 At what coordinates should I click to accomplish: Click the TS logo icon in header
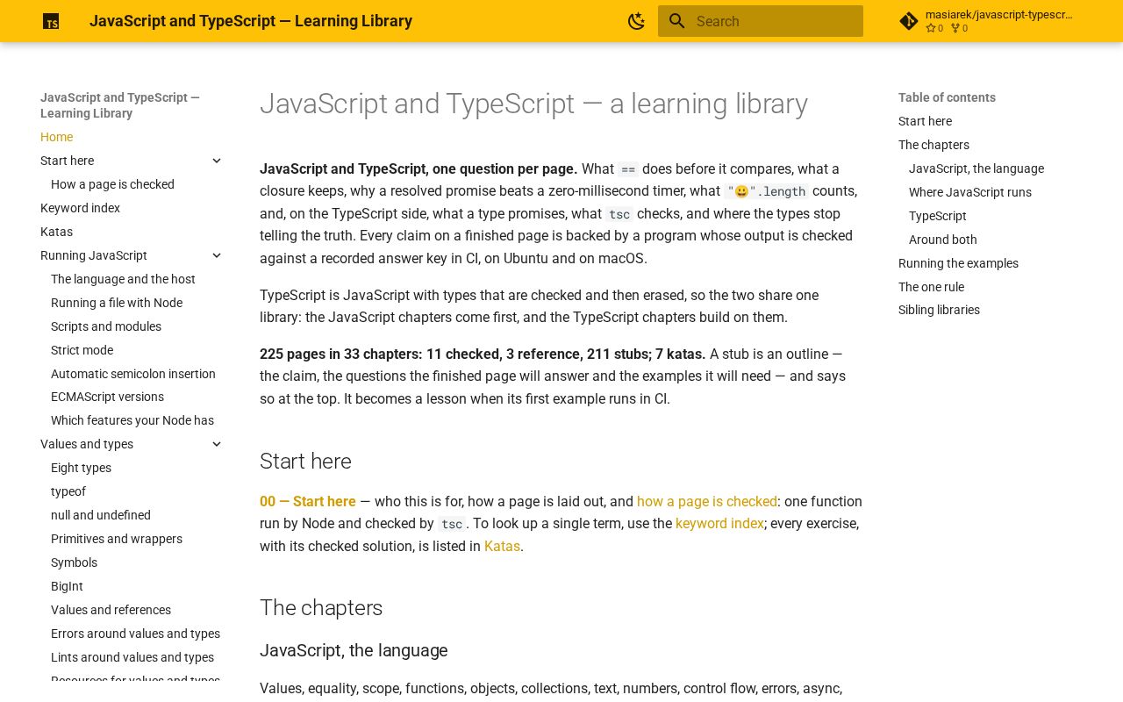[51, 21]
